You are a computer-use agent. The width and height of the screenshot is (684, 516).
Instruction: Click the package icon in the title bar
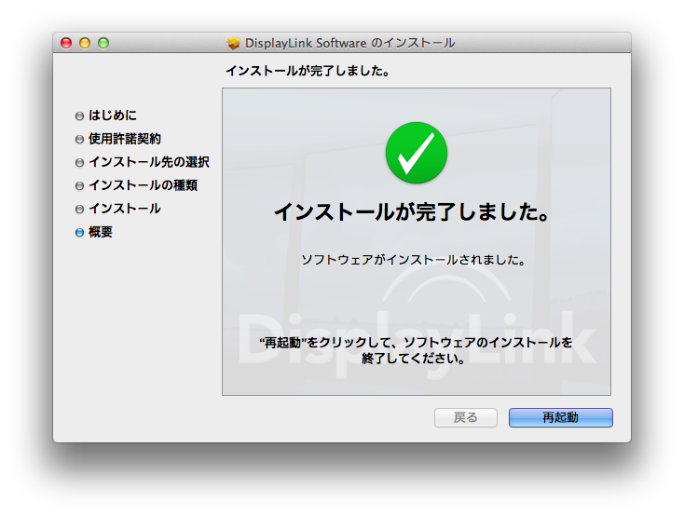point(234,43)
